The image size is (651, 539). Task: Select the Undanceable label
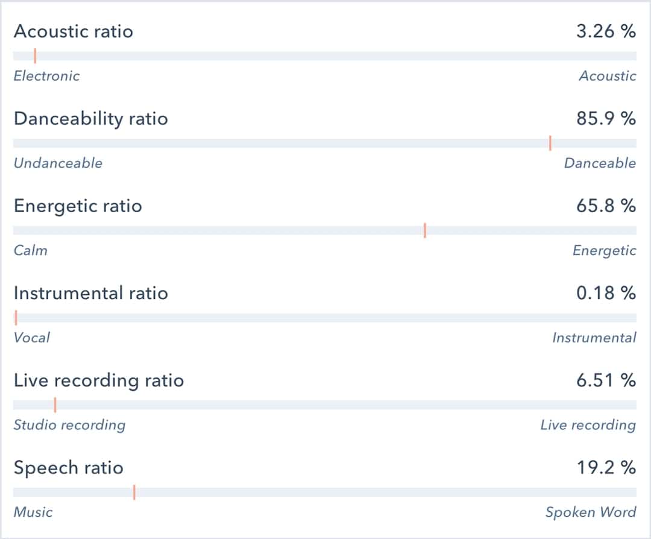58,163
